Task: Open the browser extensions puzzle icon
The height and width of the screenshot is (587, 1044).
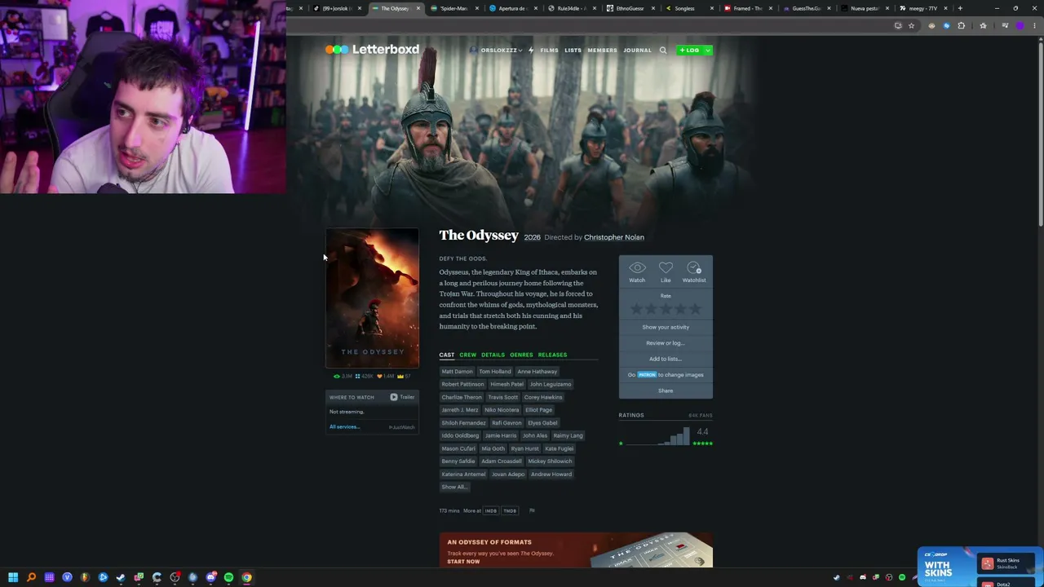Action: point(961,26)
